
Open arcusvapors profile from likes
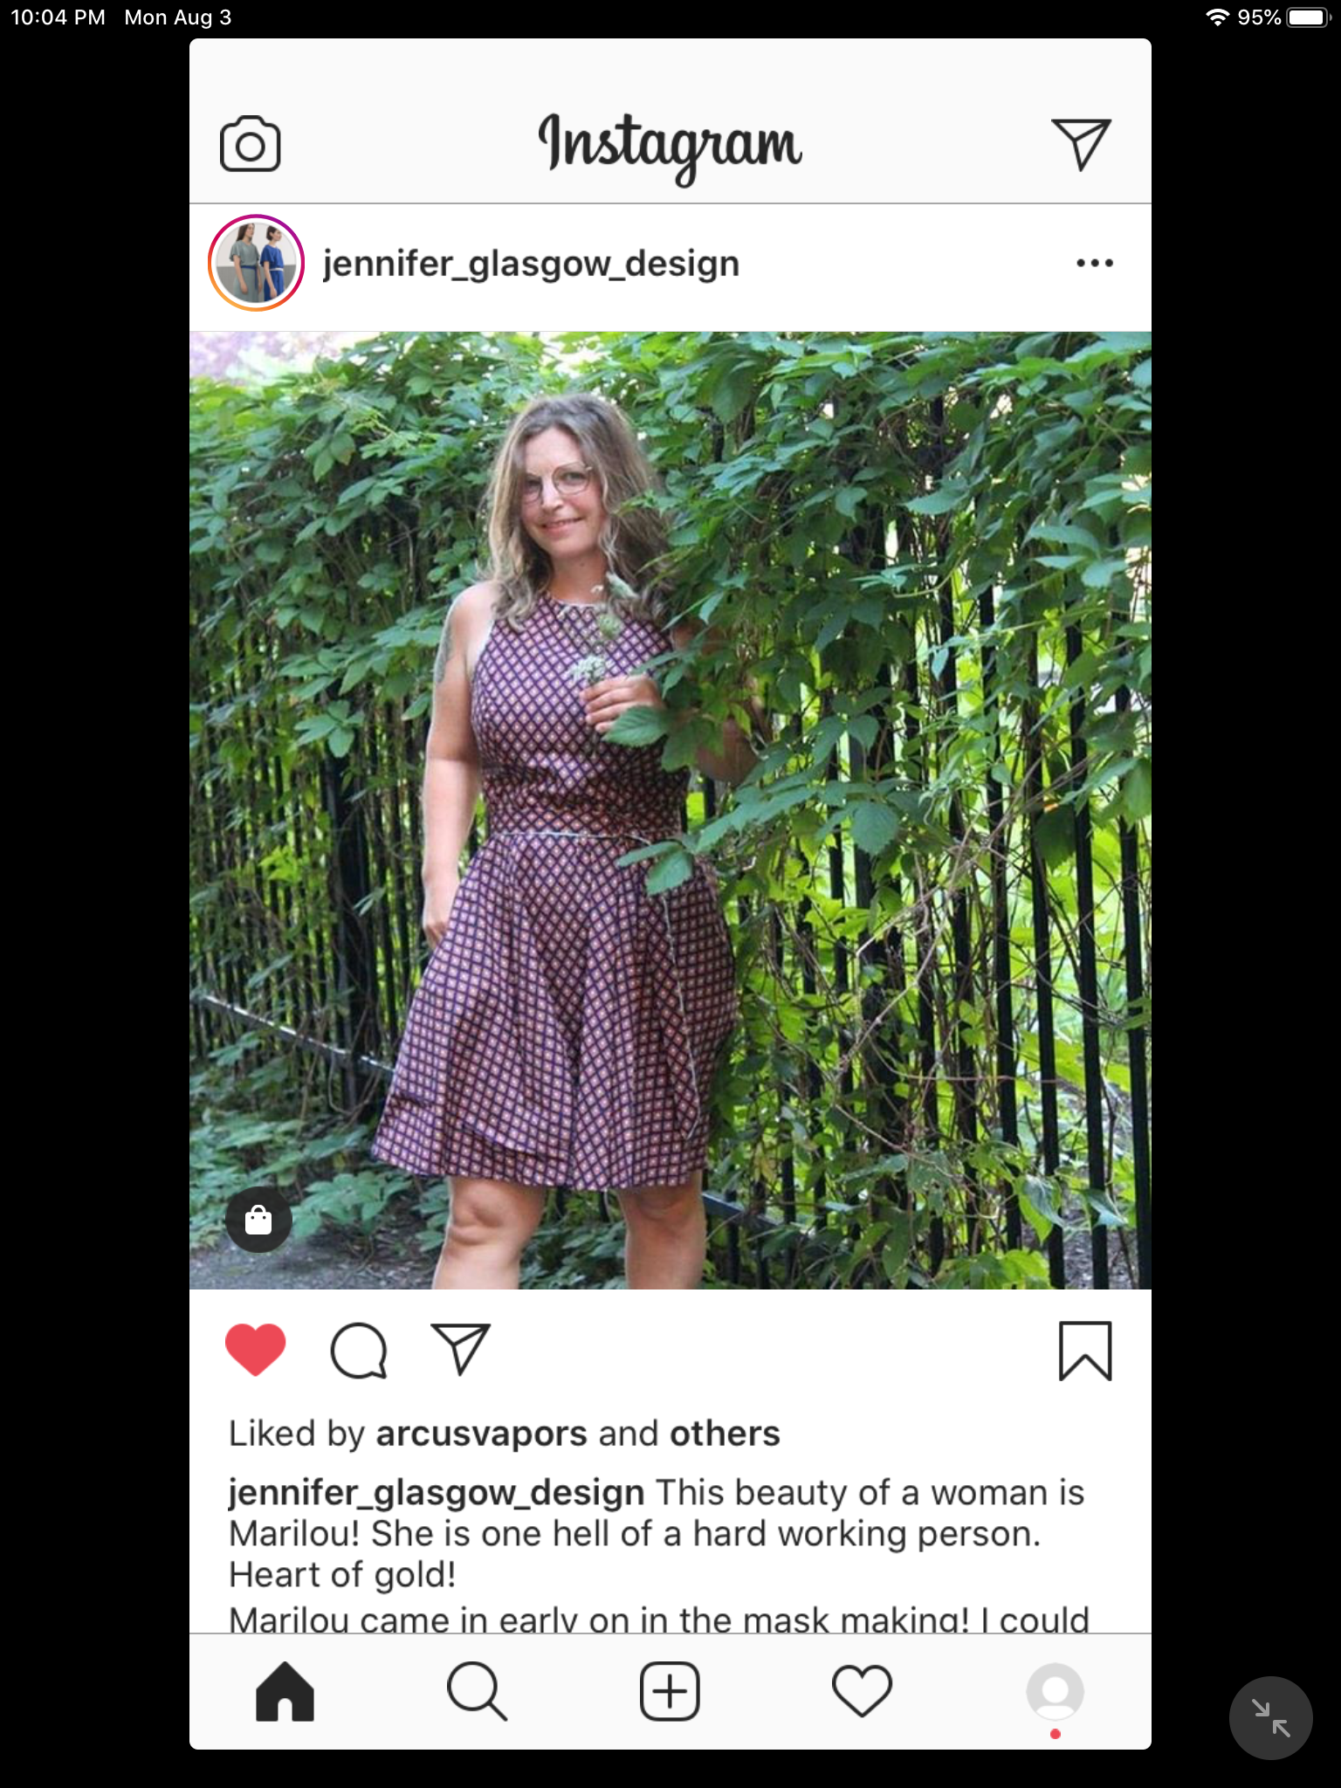[482, 1434]
